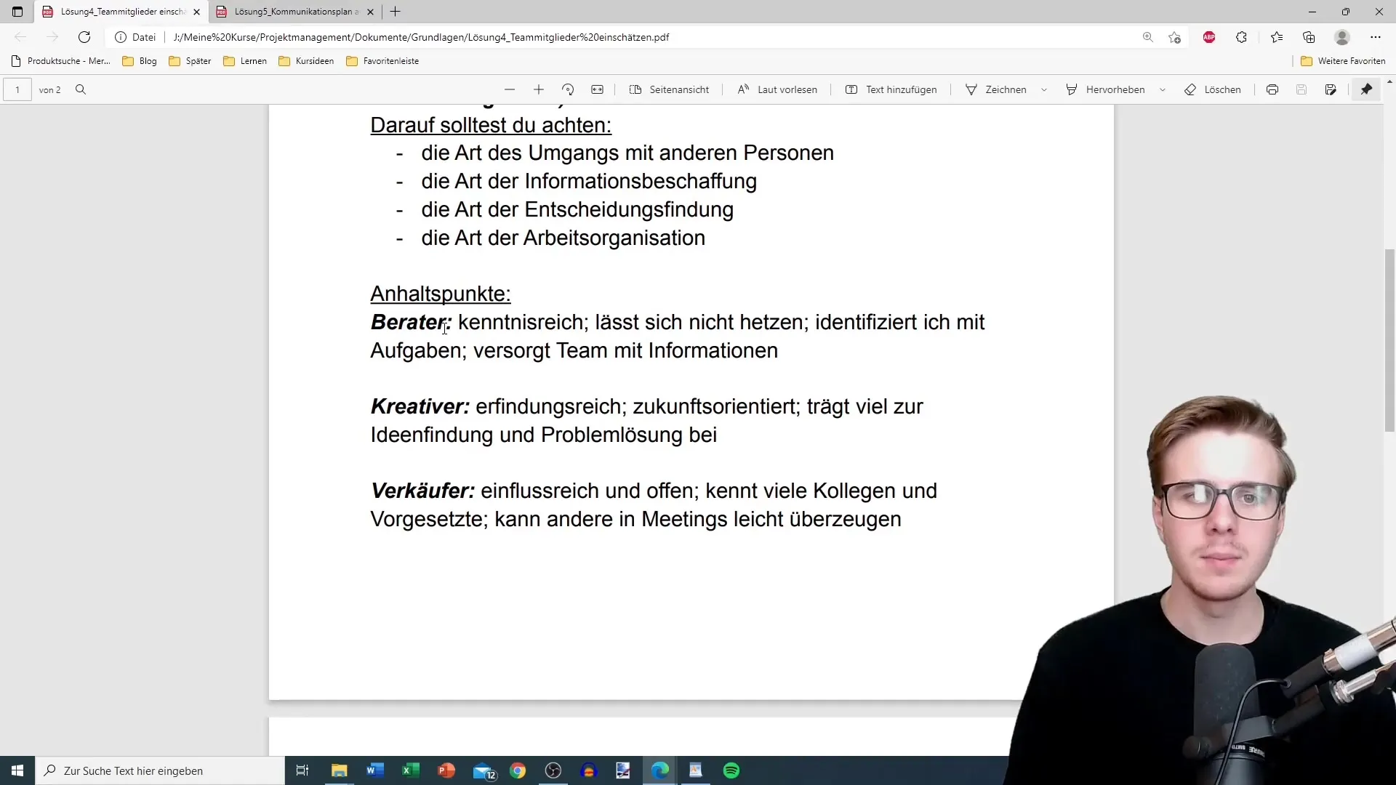Switch to Edge in taskbar
This screenshot has height=785, width=1396.
point(660,770)
